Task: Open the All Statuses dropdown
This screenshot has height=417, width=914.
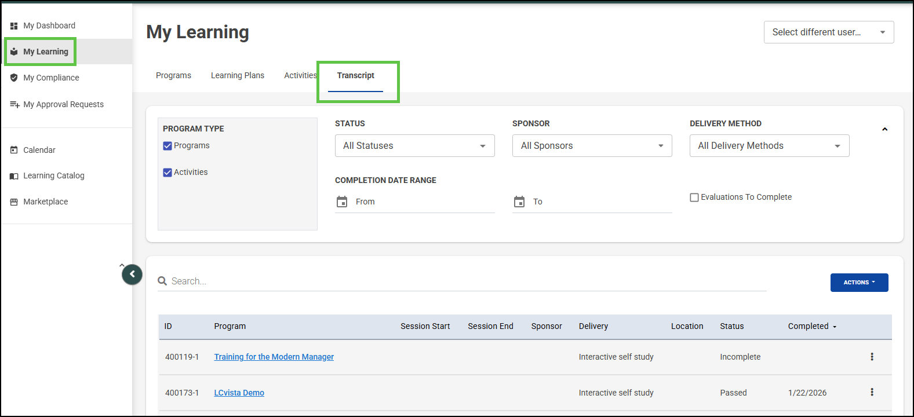Action: [414, 146]
